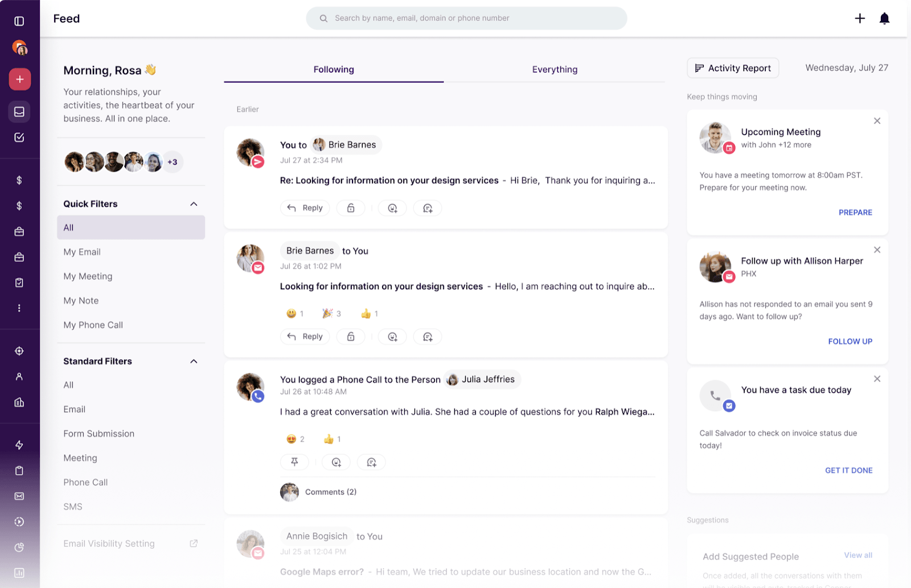Collapse the Quick Filters section
911x588 pixels.
[194, 204]
